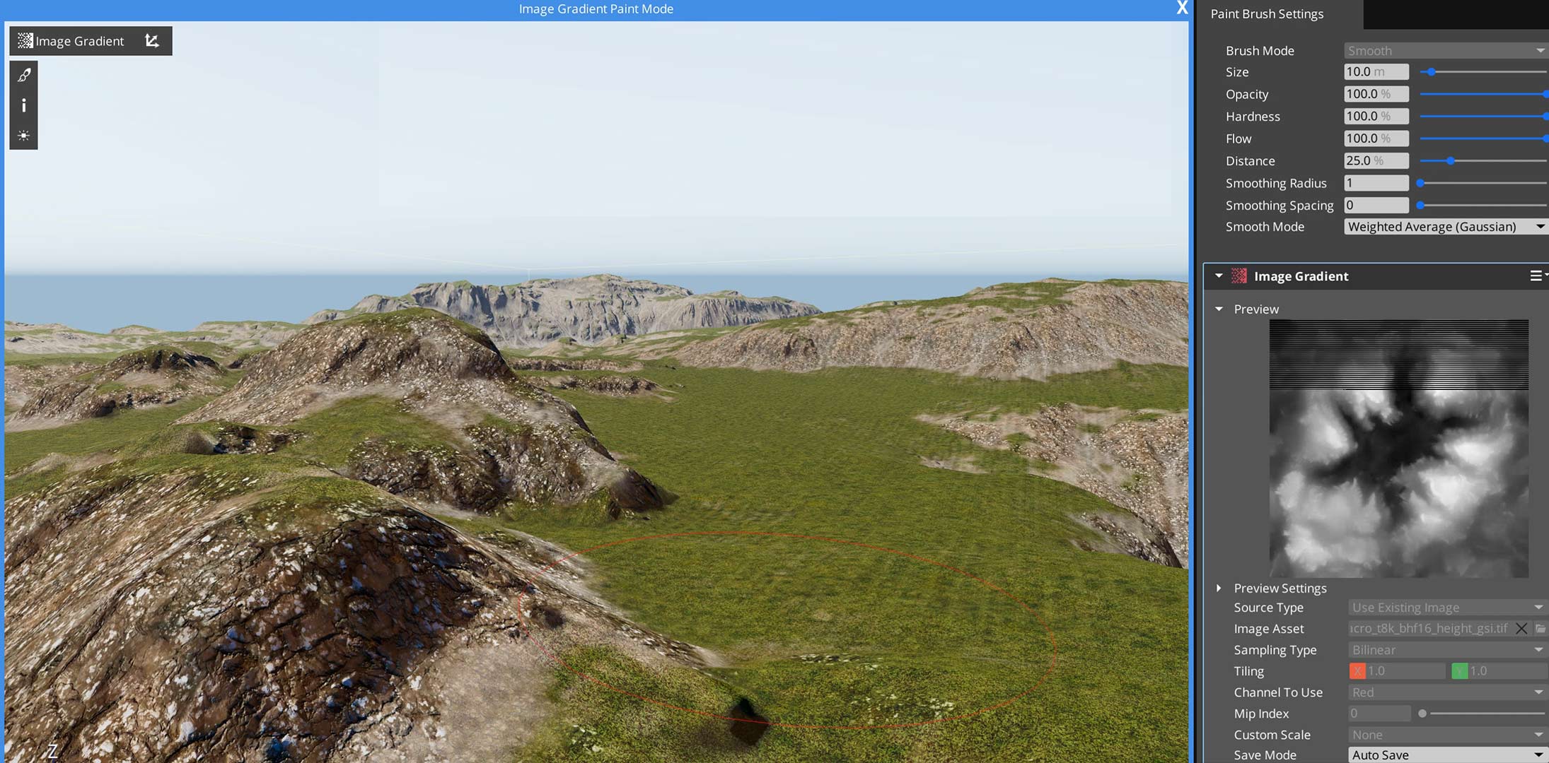Collapse the Preview section
1549x763 pixels.
1219,309
